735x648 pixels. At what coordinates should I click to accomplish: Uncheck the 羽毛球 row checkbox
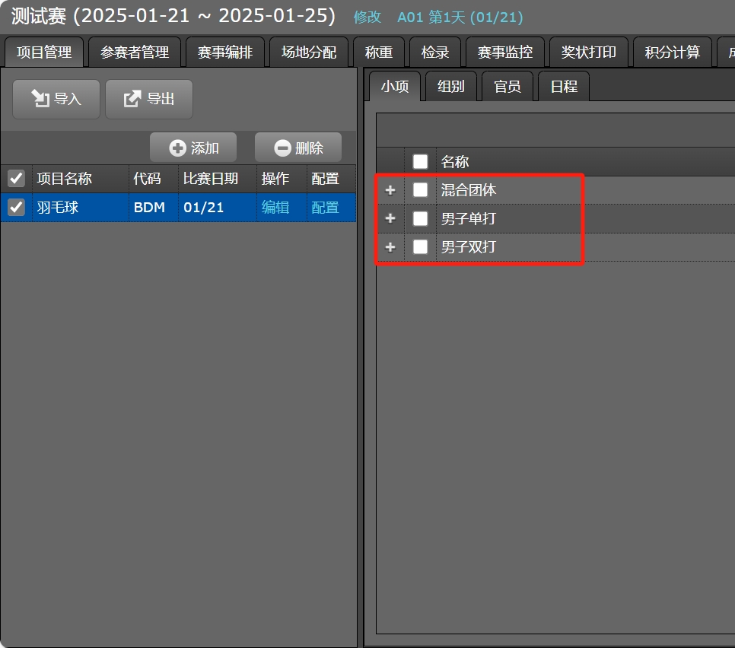16,207
